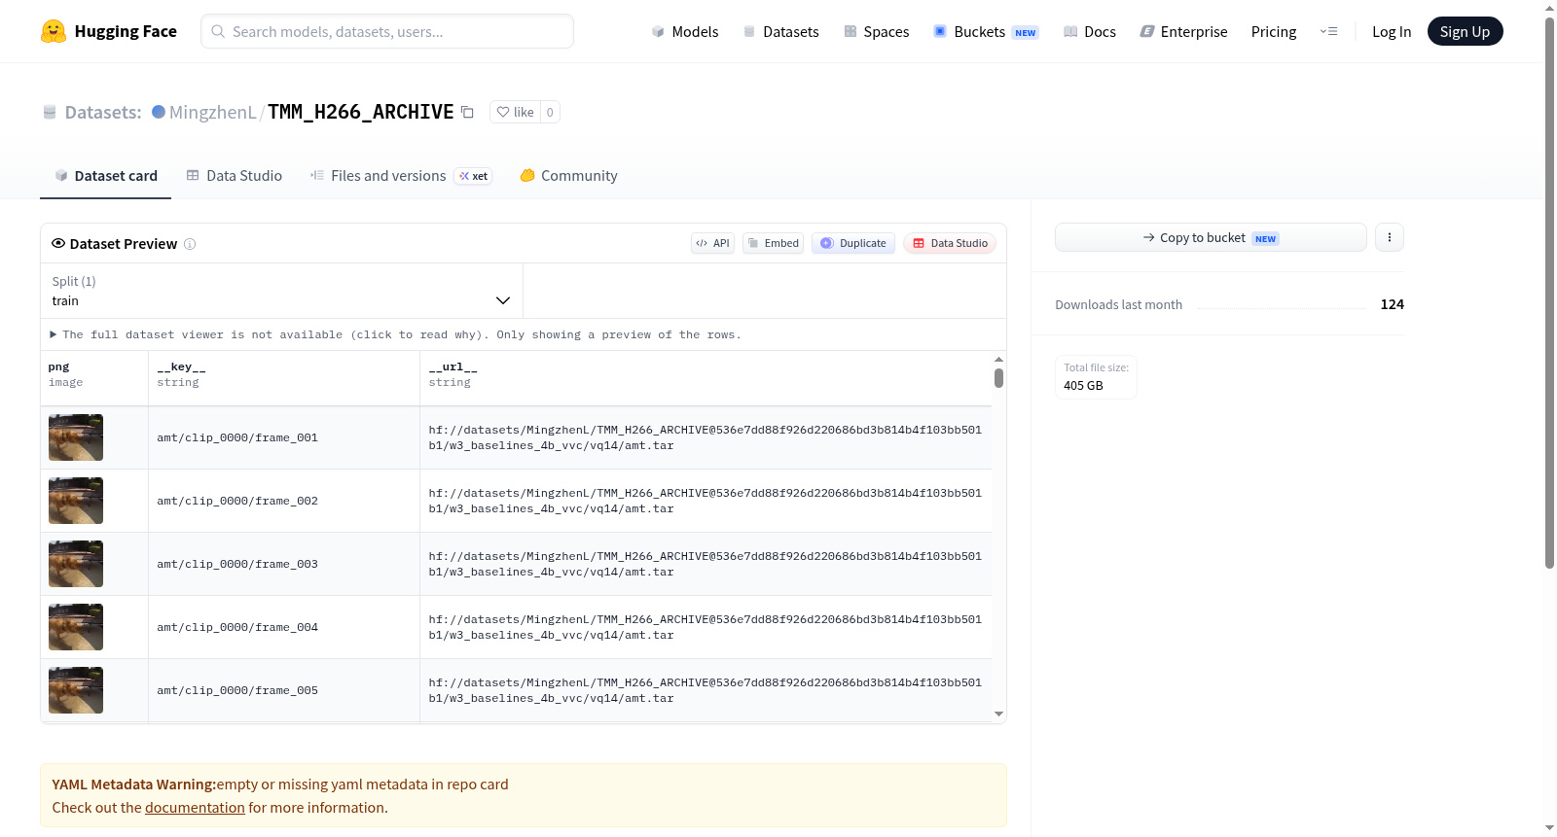Switch to the Data Studio tab
The width and height of the screenshot is (1557, 837).
point(235,176)
